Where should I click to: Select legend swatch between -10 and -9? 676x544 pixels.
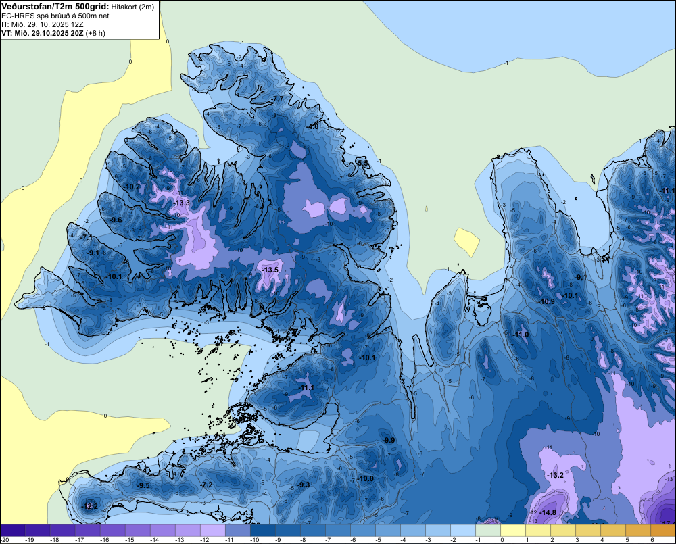[262, 530]
